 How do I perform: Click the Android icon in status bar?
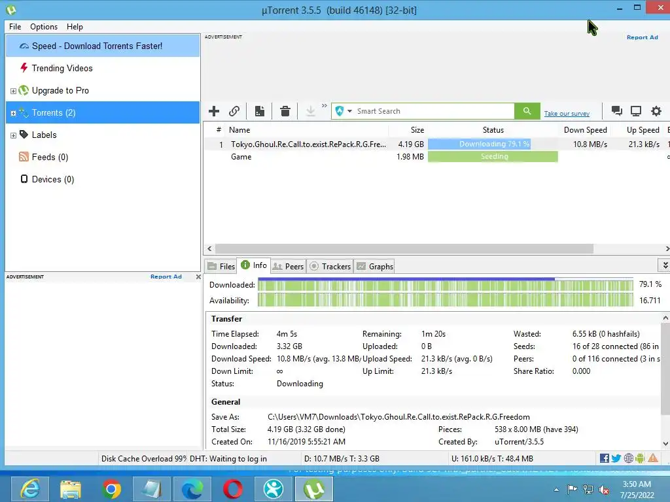click(640, 458)
